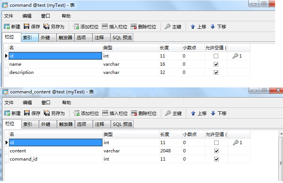This screenshot has height=183, width=283.
Task: Add a field (添加栏位) in the command window
Action: pos(86,27)
